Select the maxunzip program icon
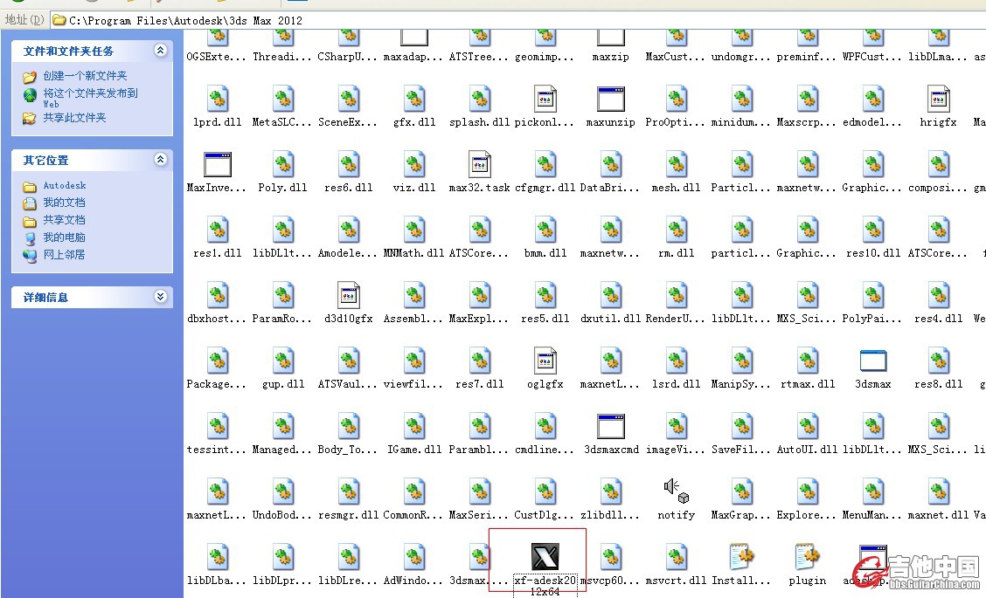 click(611, 100)
